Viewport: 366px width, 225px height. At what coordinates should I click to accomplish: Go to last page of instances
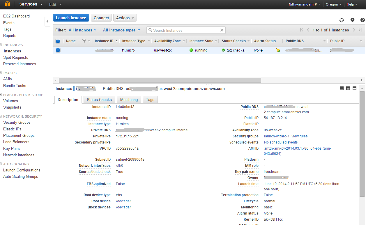coord(360,30)
